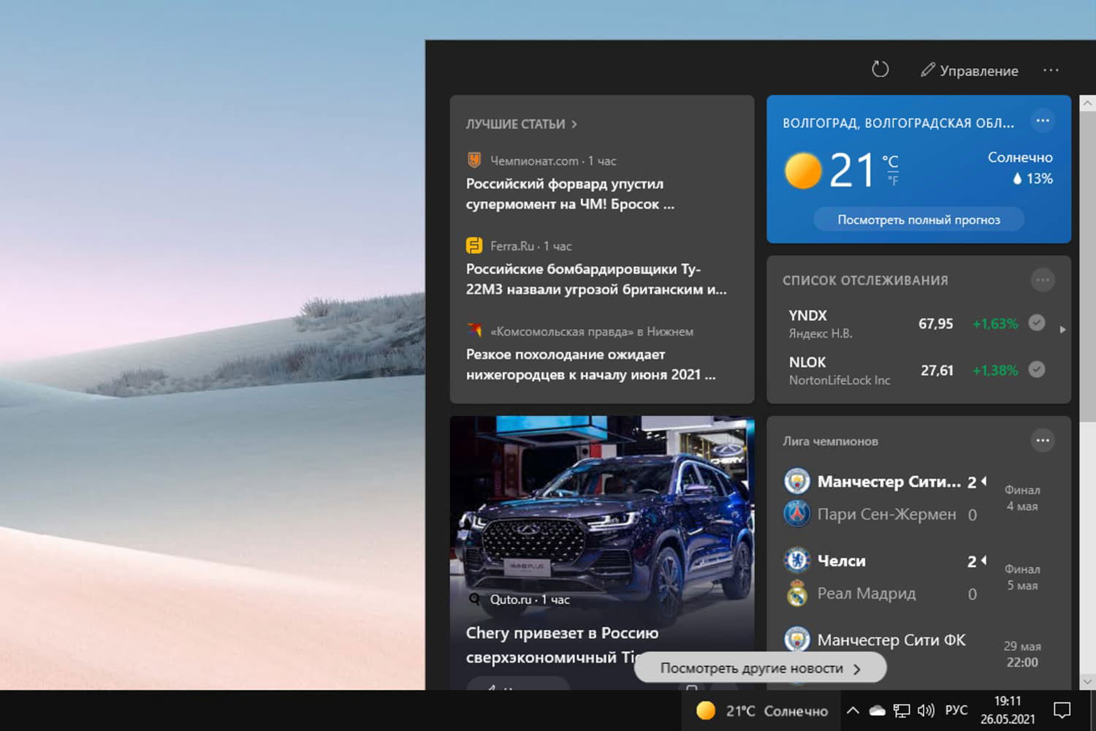The height and width of the screenshot is (731, 1096).
Task: Click the Челси team name
Action: coord(842,561)
